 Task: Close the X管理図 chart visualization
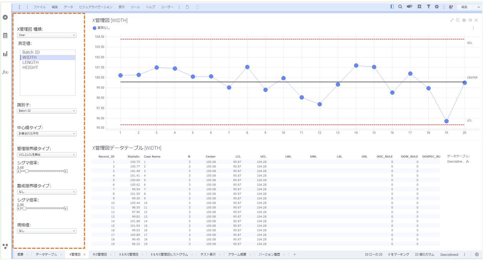[476, 20]
